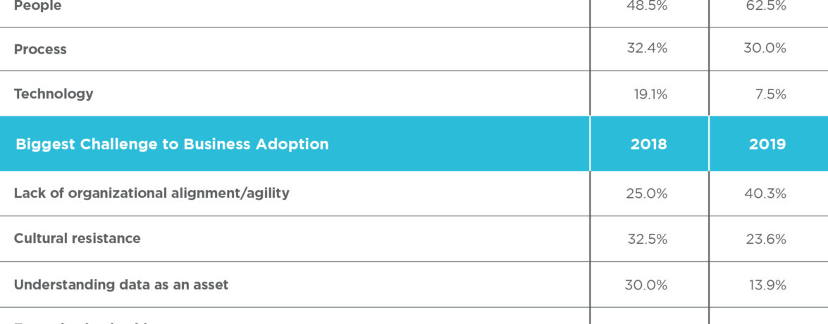Select the Cultural resistance row label
828x324 pixels.
point(77,239)
